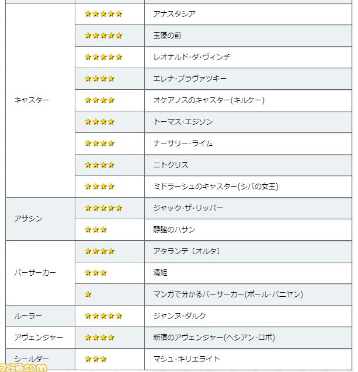Click the star rating beside 玉藻の前
358x372 pixels.
coord(103,36)
